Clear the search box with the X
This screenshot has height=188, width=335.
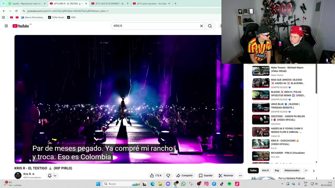click(x=202, y=26)
